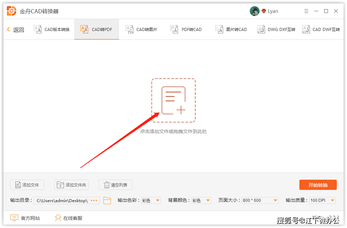347x228 pixels.
Task: Click the VIP diamond badge beside Lyan
Action: (x=264, y=11)
